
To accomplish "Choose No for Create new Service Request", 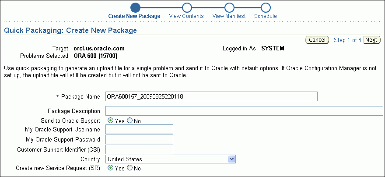I will point(129,168).
